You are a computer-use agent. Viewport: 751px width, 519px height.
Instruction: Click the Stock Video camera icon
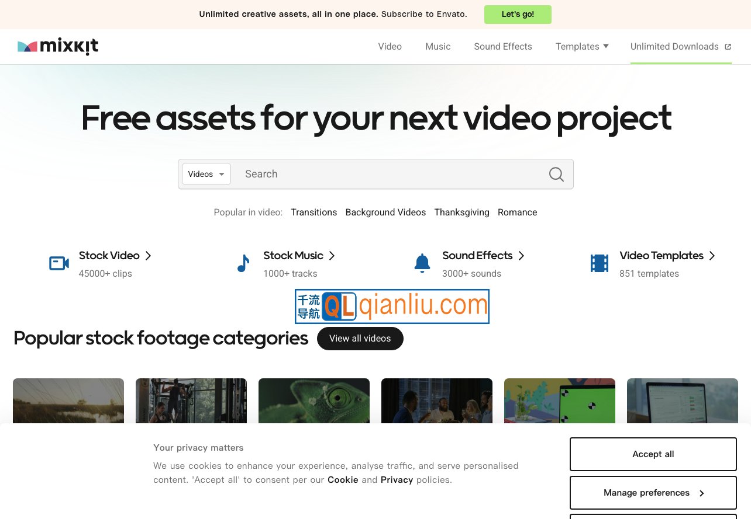[x=59, y=264]
